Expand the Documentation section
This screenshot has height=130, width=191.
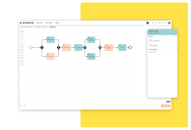[x=177, y=49]
